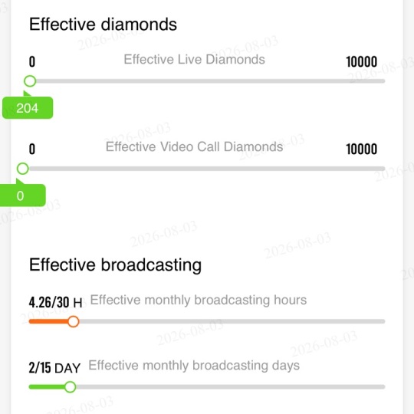This screenshot has width=414, height=414.
Task: Tap the green 204 value tooltip
Action: click(28, 108)
